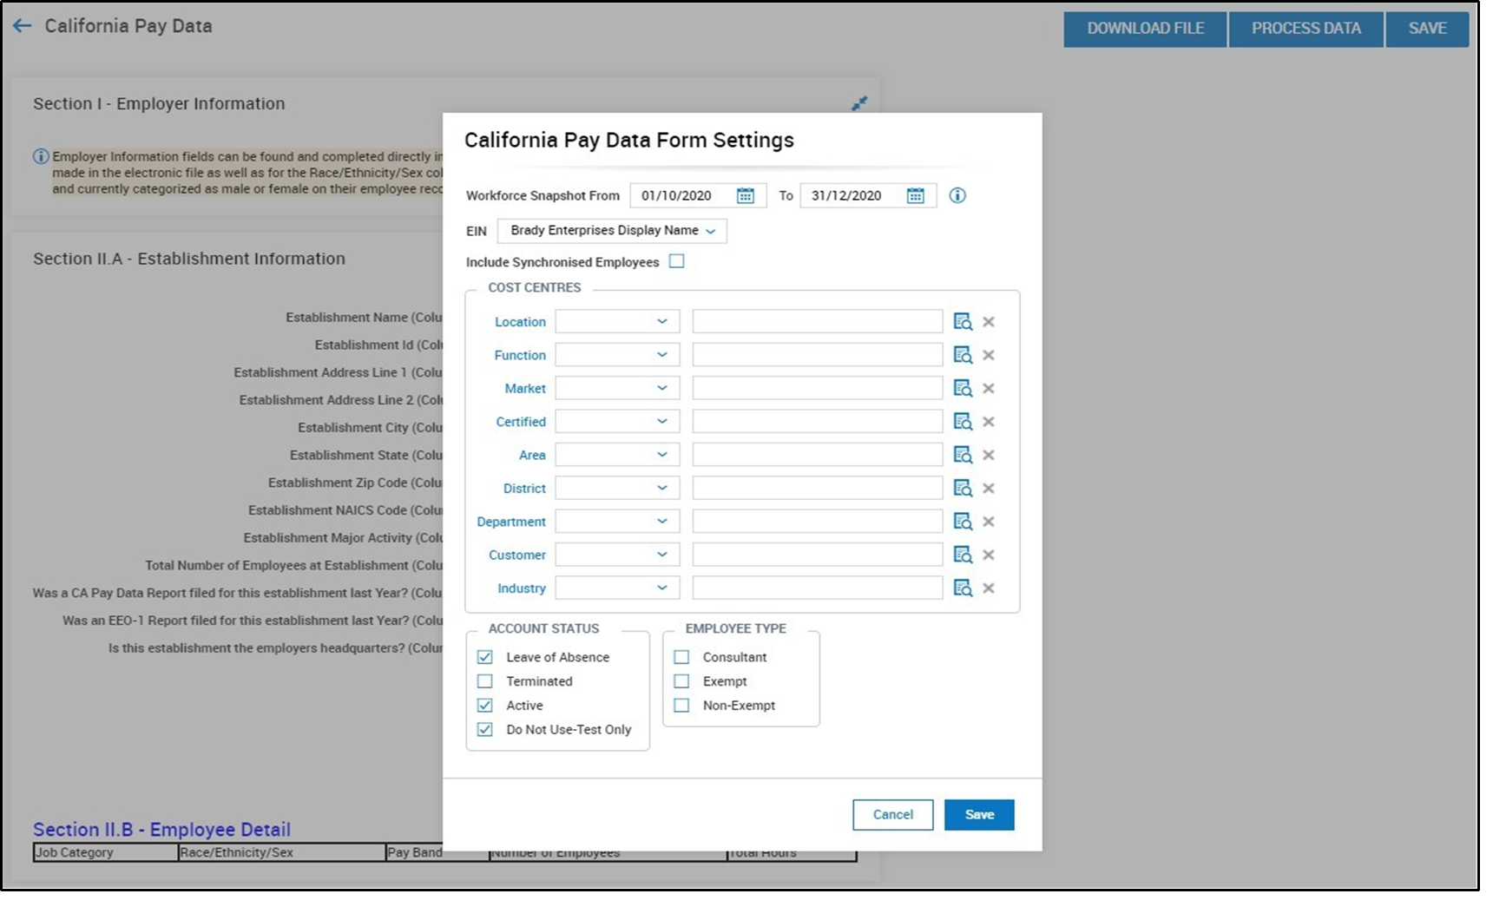Open the Industry cost centre lookup
This screenshot has width=1493, height=920.
pyautogui.click(x=963, y=588)
